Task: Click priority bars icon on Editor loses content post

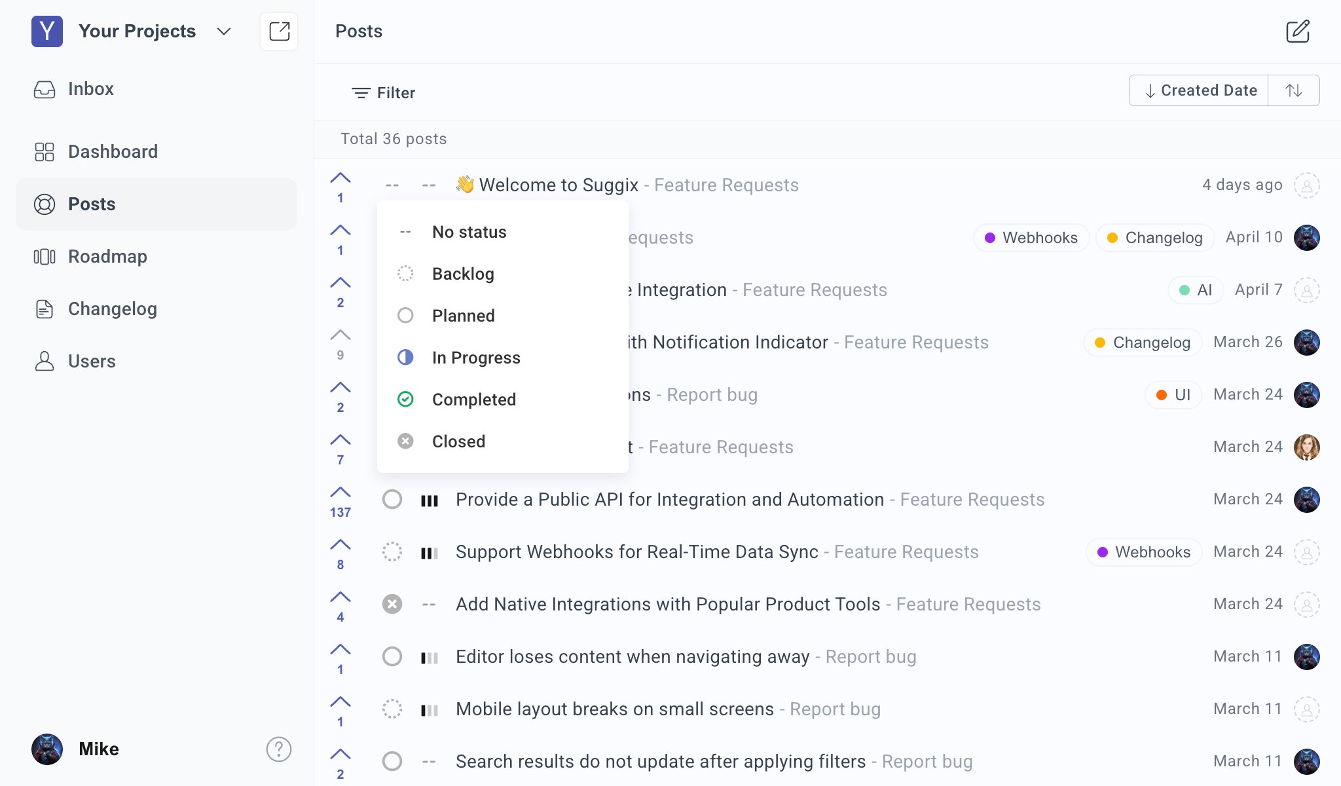Action: (x=430, y=658)
